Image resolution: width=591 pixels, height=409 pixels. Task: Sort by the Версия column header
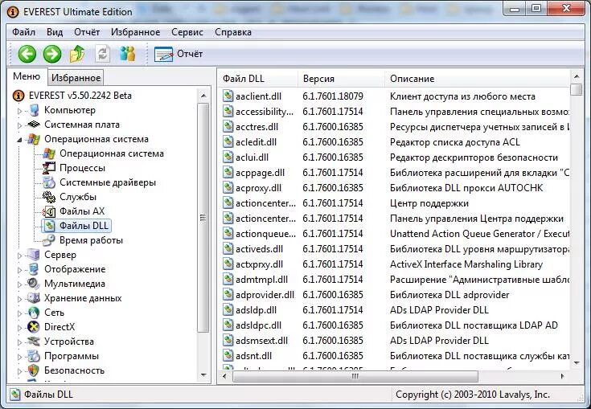pyautogui.click(x=341, y=79)
